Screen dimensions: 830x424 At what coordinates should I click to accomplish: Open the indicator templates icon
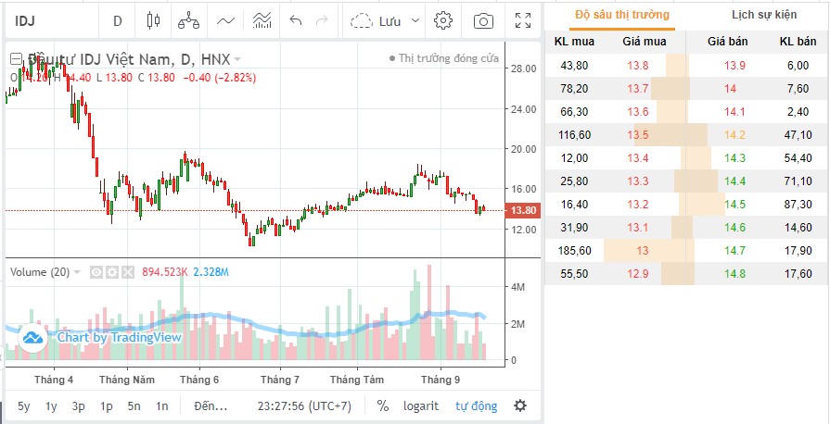tap(262, 20)
